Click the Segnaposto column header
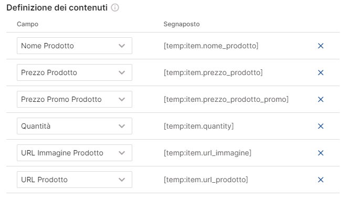Viewport: 347px width, 199px height. [182, 24]
